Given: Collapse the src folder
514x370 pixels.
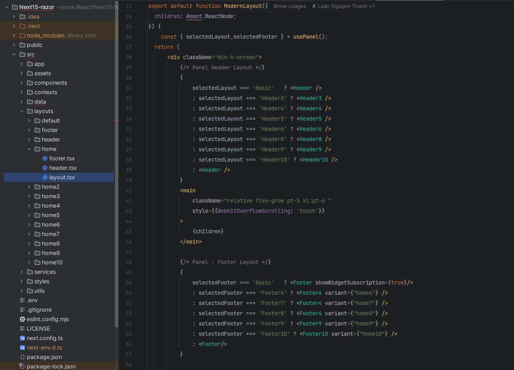Looking at the screenshot, I should click(14, 54).
